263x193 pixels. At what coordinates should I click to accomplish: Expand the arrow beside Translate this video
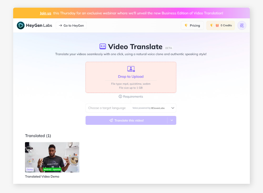pos(172,120)
